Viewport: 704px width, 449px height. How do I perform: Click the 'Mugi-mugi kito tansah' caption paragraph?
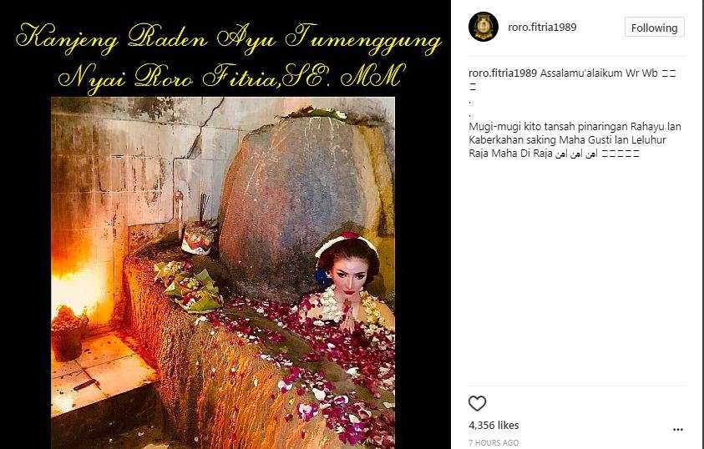[575, 139]
